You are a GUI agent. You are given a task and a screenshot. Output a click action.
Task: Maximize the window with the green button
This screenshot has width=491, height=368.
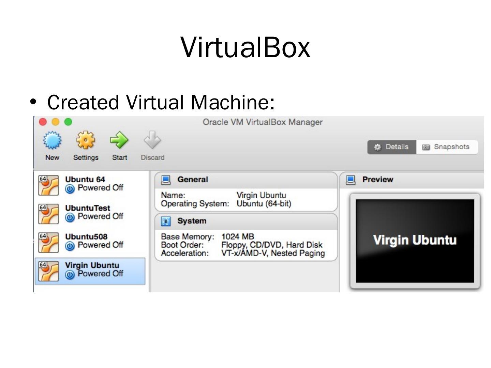pos(68,122)
